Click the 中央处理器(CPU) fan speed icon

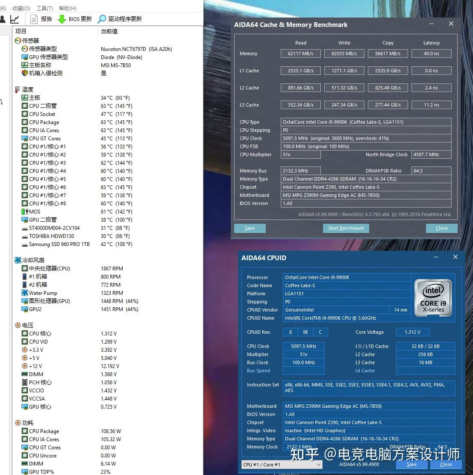coord(24,268)
